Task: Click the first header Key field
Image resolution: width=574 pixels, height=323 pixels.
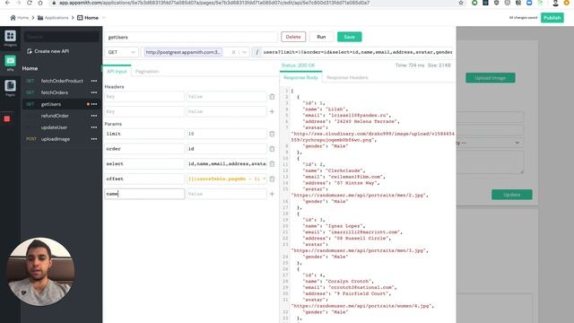Action: (x=144, y=97)
